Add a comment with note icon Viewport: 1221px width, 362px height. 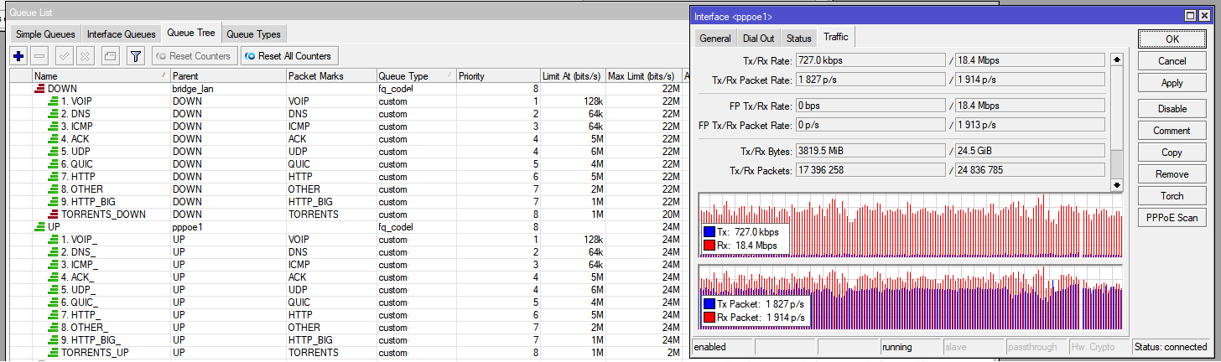(110, 56)
